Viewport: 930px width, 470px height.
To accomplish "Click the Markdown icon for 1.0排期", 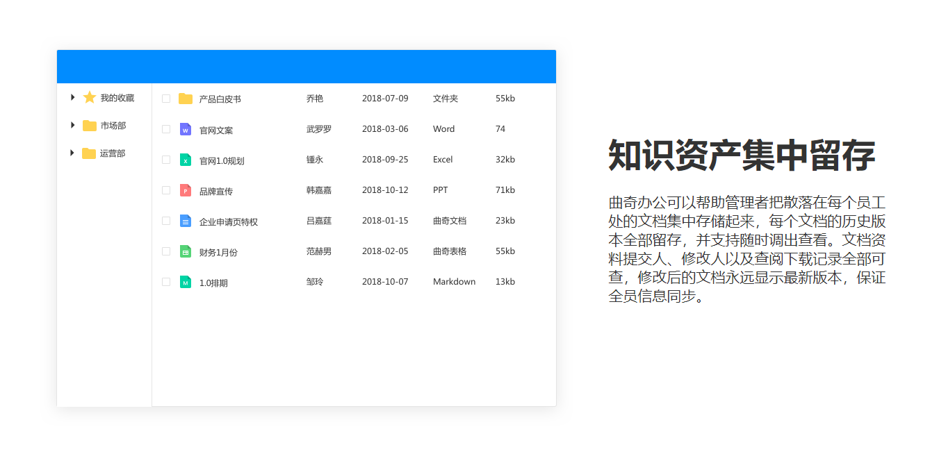I will (x=186, y=282).
